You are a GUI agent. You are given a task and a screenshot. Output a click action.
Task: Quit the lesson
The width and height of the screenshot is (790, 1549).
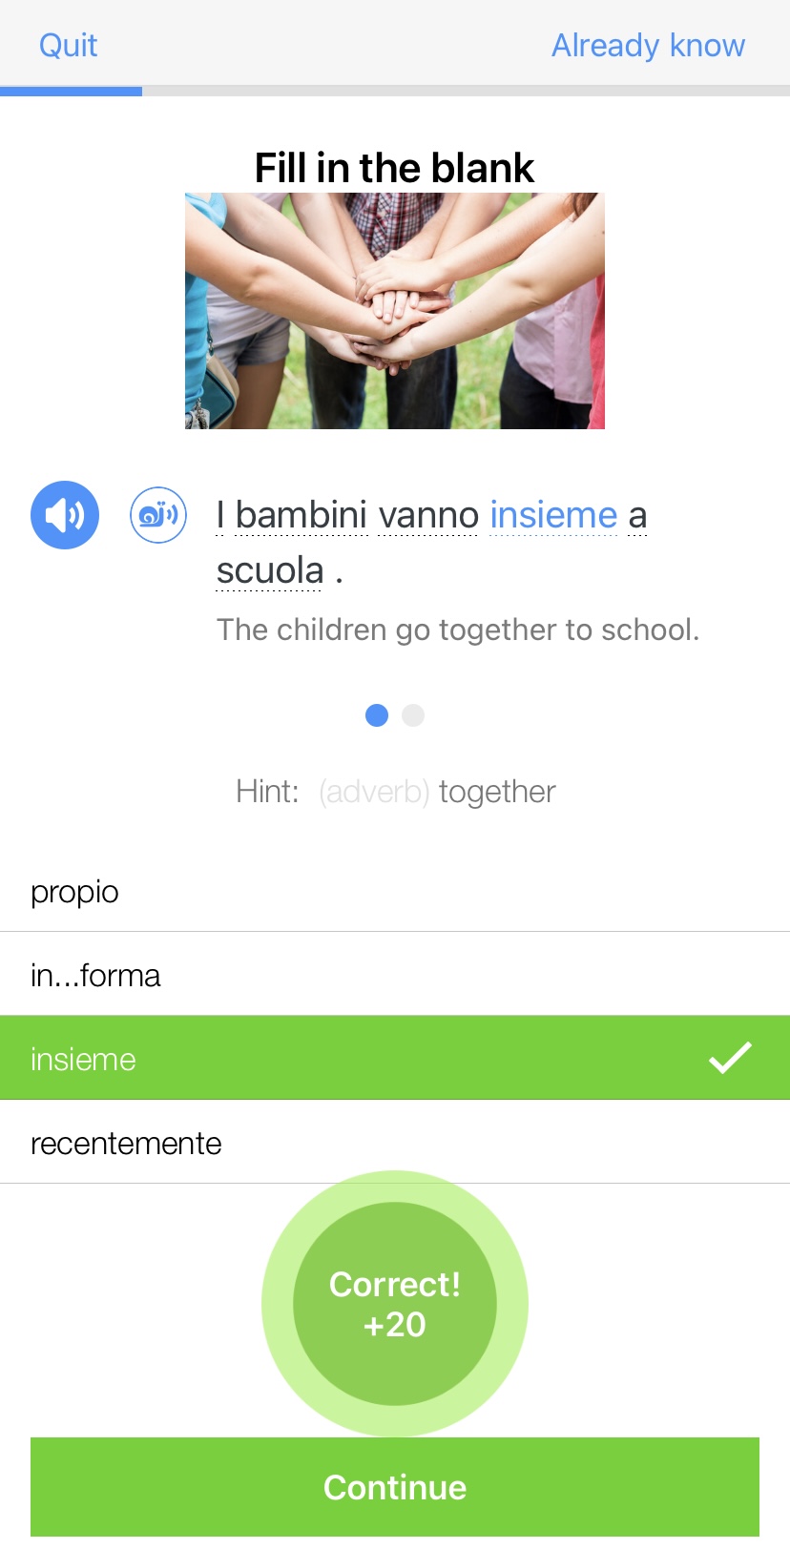[68, 45]
